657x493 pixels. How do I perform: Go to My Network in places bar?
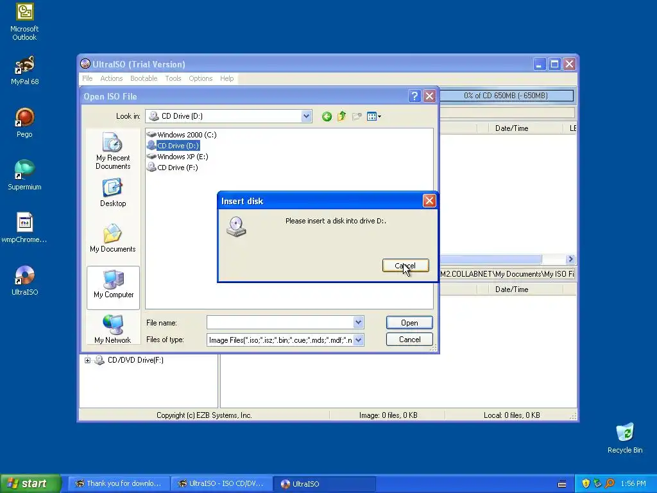(x=113, y=329)
